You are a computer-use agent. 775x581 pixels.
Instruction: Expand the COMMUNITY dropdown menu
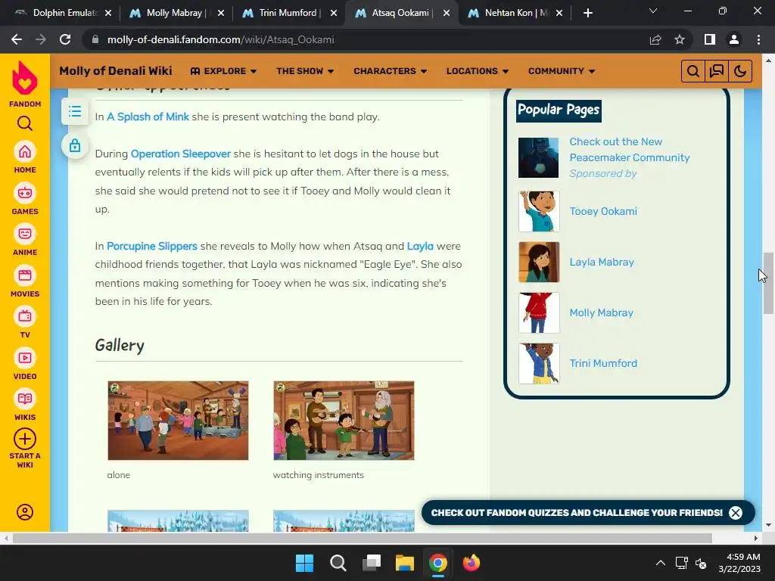point(562,71)
